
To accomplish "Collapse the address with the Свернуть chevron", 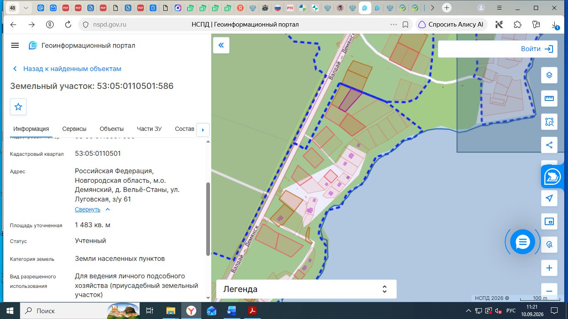I will tap(108, 209).
